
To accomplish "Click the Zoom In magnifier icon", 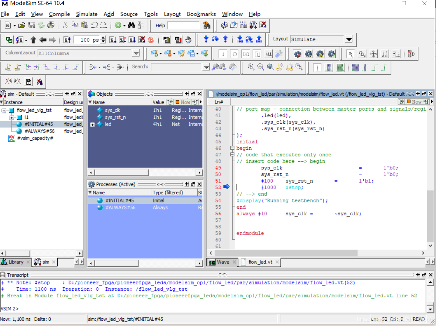I will tap(251, 67).
